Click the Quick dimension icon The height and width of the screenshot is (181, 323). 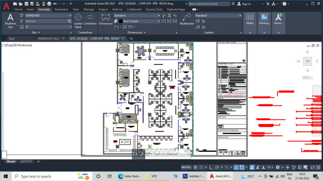click(x=125, y=27)
